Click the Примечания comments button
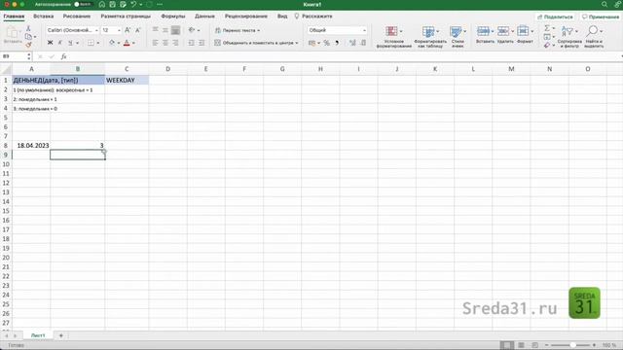Screen dimensions: 623x350 [601, 17]
